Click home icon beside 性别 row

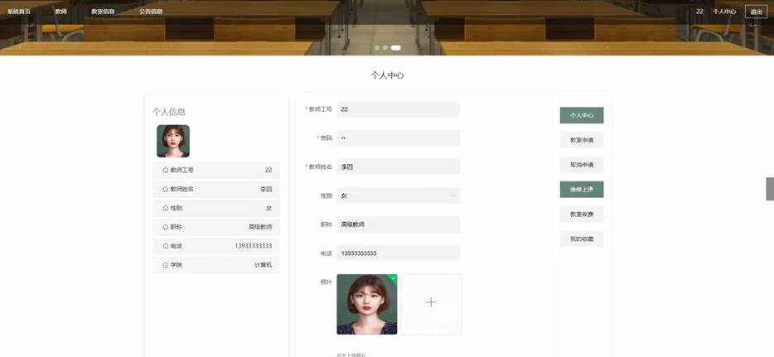tap(166, 208)
